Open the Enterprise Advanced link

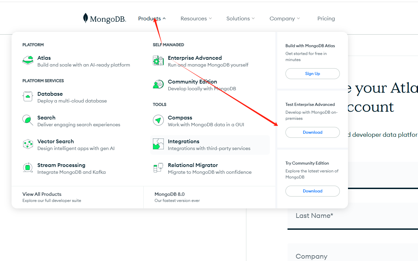[195, 58]
